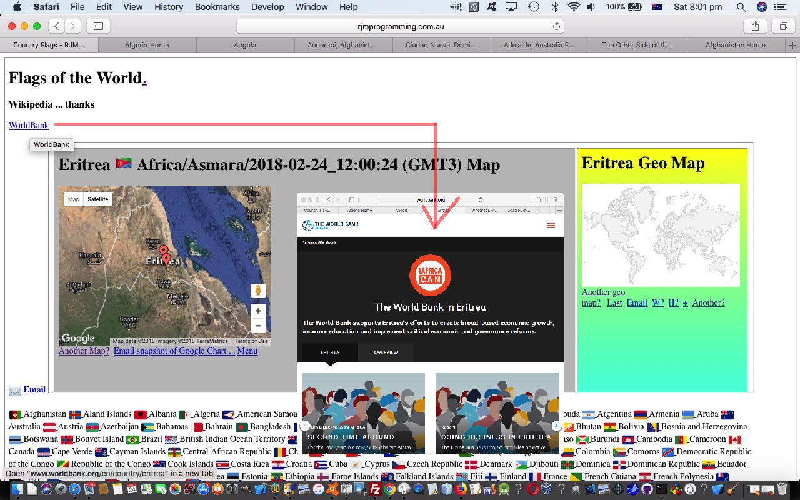Open FileZilla from the Dock

376,489
